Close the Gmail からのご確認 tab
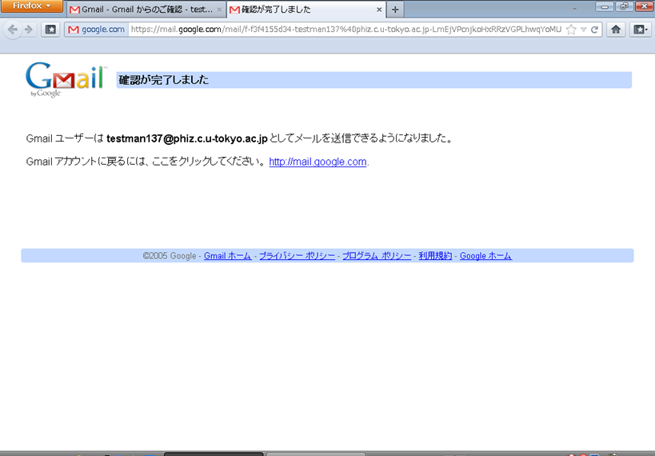This screenshot has width=655, height=456. pyautogui.click(x=219, y=9)
